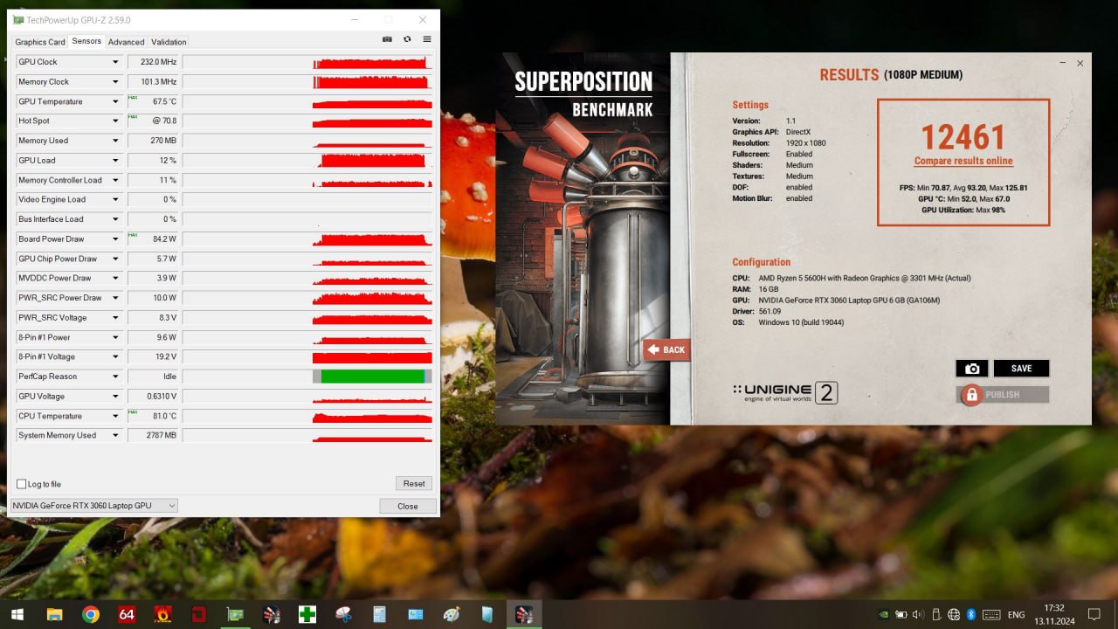This screenshot has width=1118, height=629.
Task: Switch to the Advanced tab
Action: pyautogui.click(x=127, y=42)
